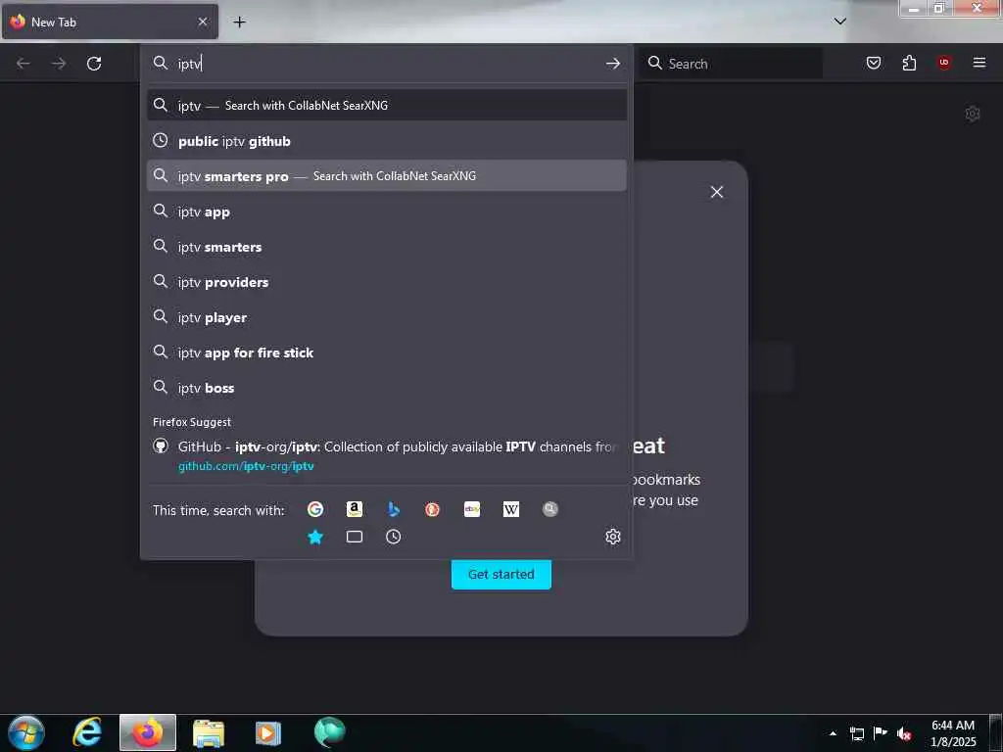This screenshot has height=752, width=1003.
Task: Open the muted volume tray icon
Action: click(x=904, y=733)
